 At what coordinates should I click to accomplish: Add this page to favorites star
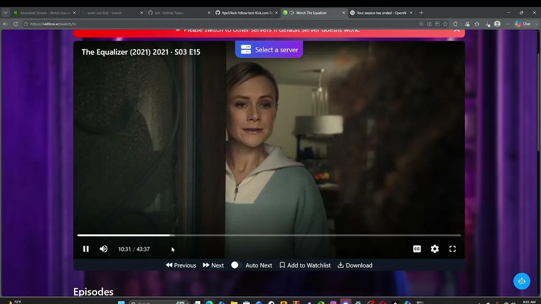pos(445,24)
